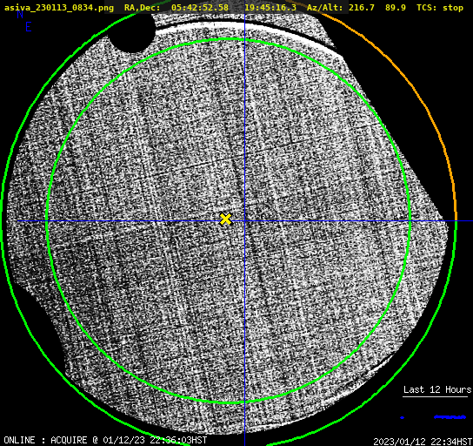This screenshot has height=446, width=473.
Task: Click the RA value 05:42:52.58
Action: click(x=200, y=8)
